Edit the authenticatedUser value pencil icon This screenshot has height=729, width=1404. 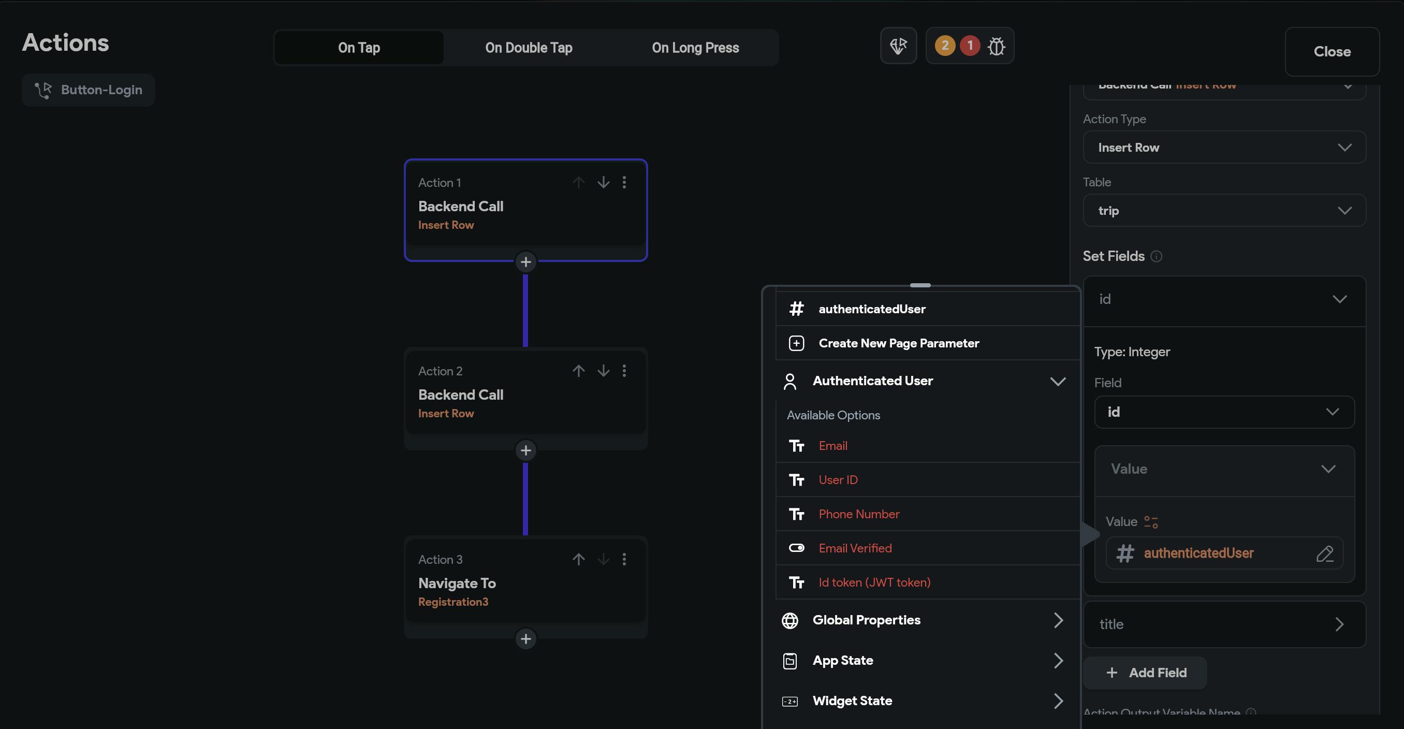tap(1324, 553)
